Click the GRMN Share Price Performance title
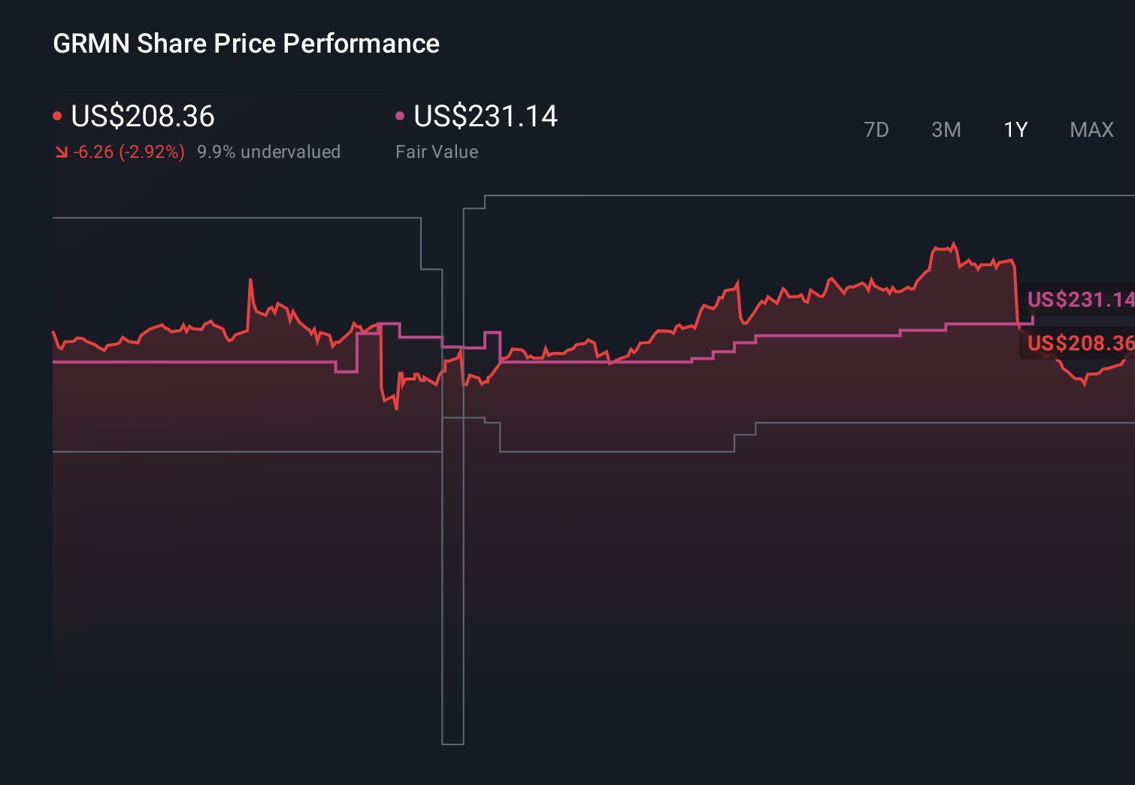 (x=245, y=43)
